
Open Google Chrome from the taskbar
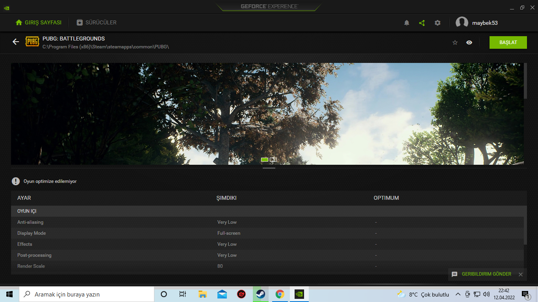tap(280, 294)
